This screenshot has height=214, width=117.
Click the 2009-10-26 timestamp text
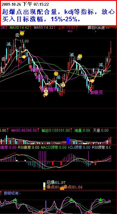point(25,5)
